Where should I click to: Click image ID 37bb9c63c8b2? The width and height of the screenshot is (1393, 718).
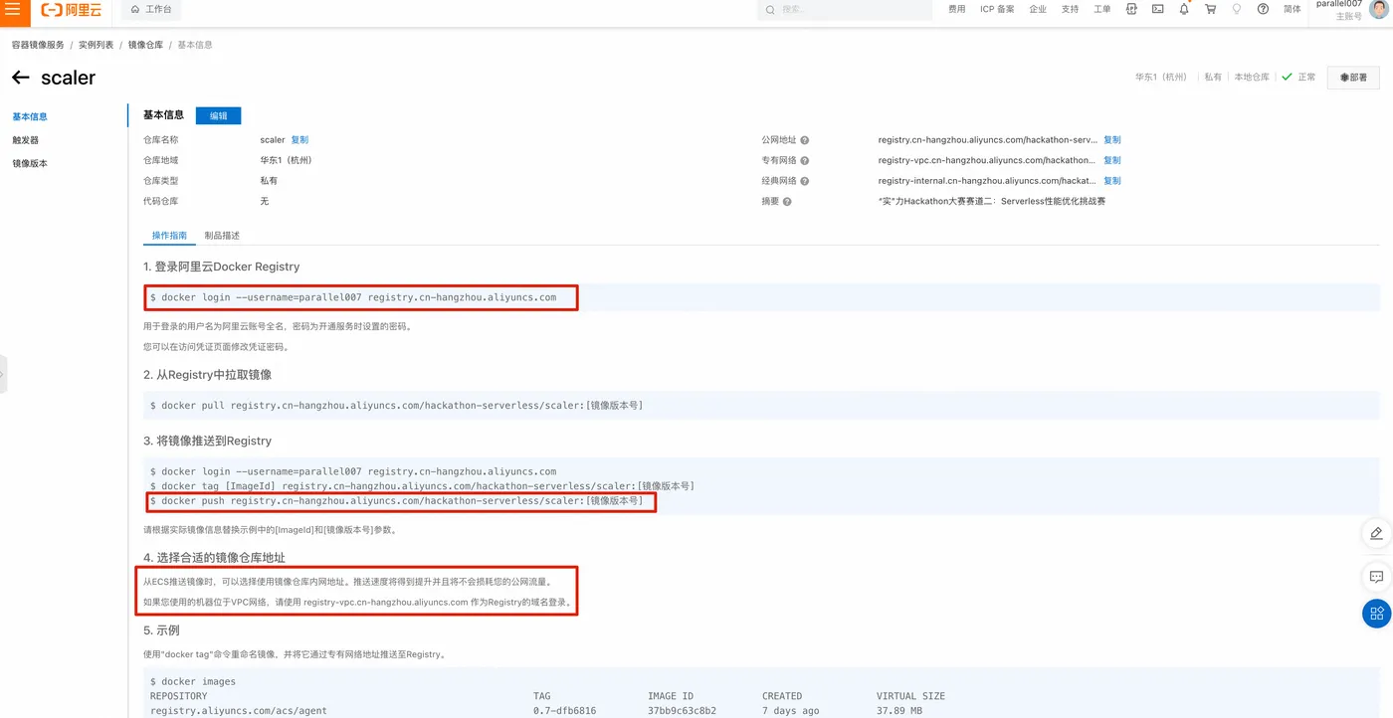[682, 711]
